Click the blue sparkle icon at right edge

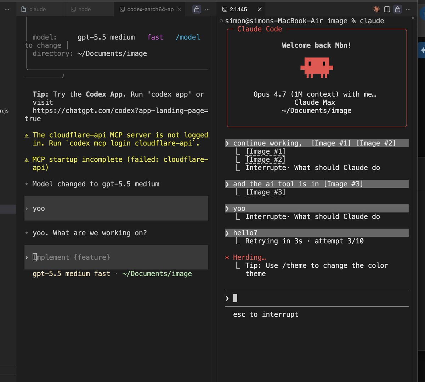[x=422, y=51]
